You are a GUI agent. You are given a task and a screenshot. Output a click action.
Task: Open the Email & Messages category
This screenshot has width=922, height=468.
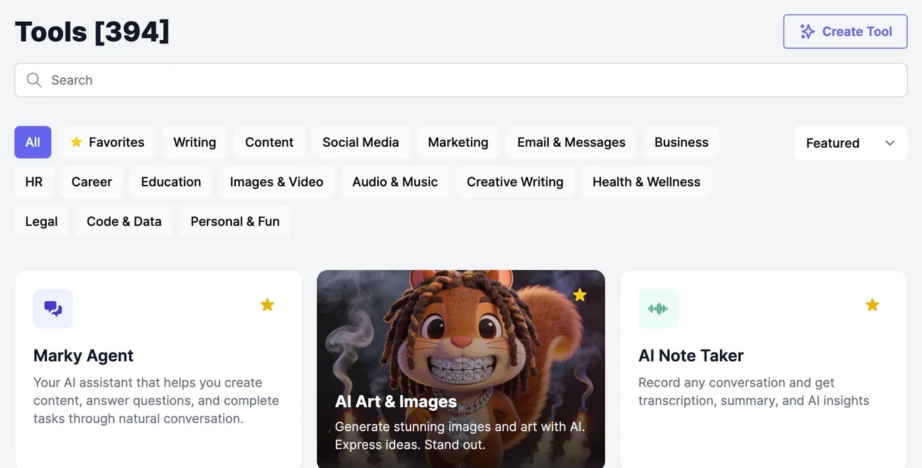point(572,142)
